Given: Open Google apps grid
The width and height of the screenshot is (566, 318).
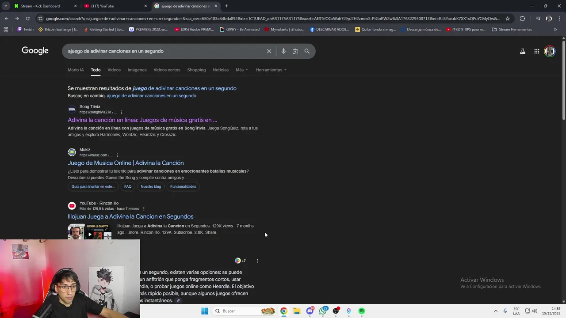Looking at the screenshot, I should tap(536, 51).
